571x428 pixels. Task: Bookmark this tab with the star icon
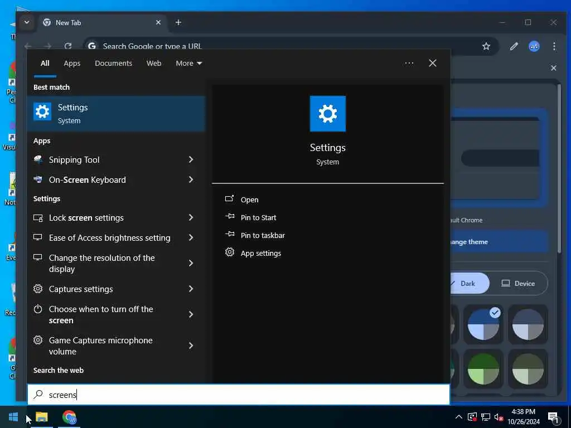[x=486, y=46]
